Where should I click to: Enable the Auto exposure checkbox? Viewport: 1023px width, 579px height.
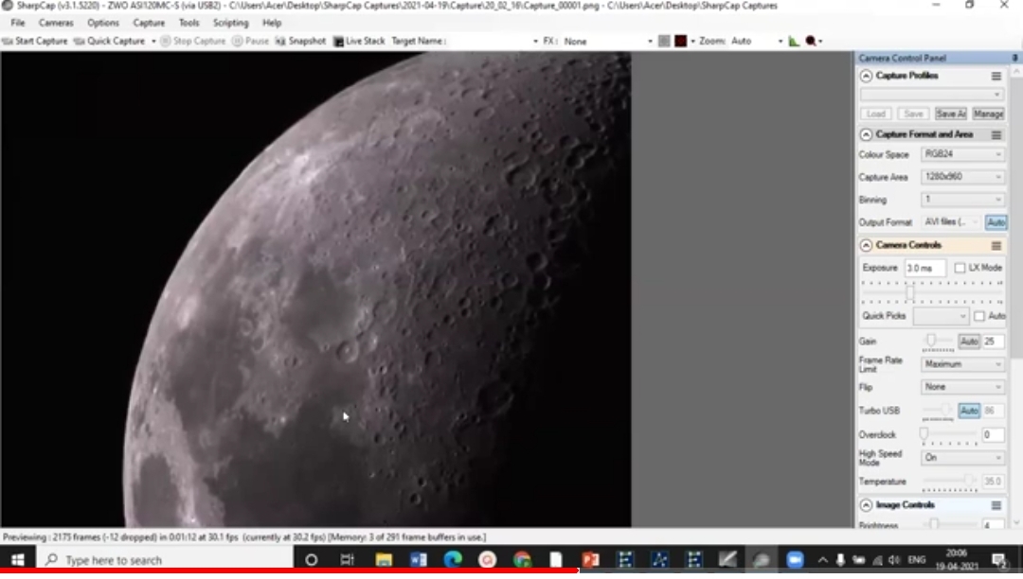[979, 317]
